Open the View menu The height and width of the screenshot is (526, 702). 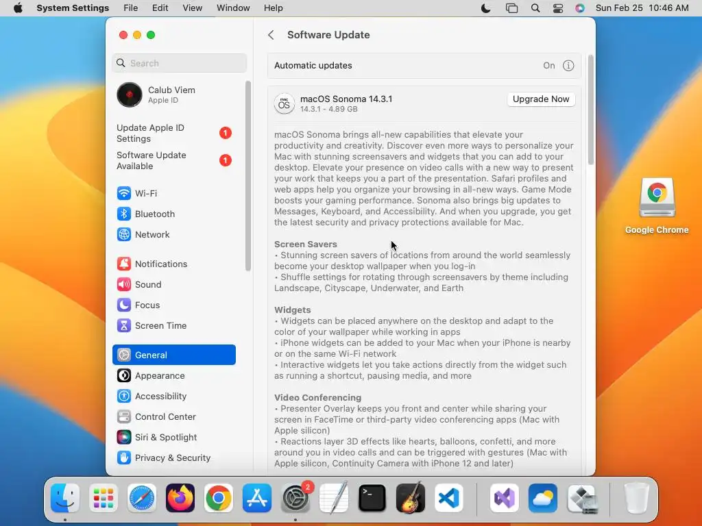(192, 8)
